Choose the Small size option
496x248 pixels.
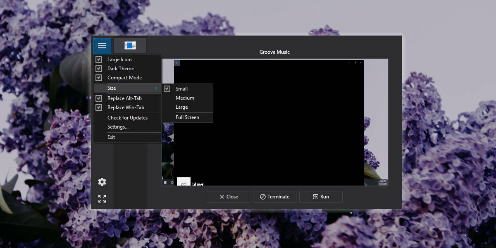click(x=187, y=89)
